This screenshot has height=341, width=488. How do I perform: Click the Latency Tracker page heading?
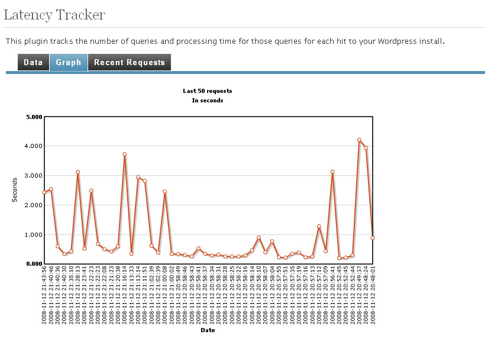[54, 15]
